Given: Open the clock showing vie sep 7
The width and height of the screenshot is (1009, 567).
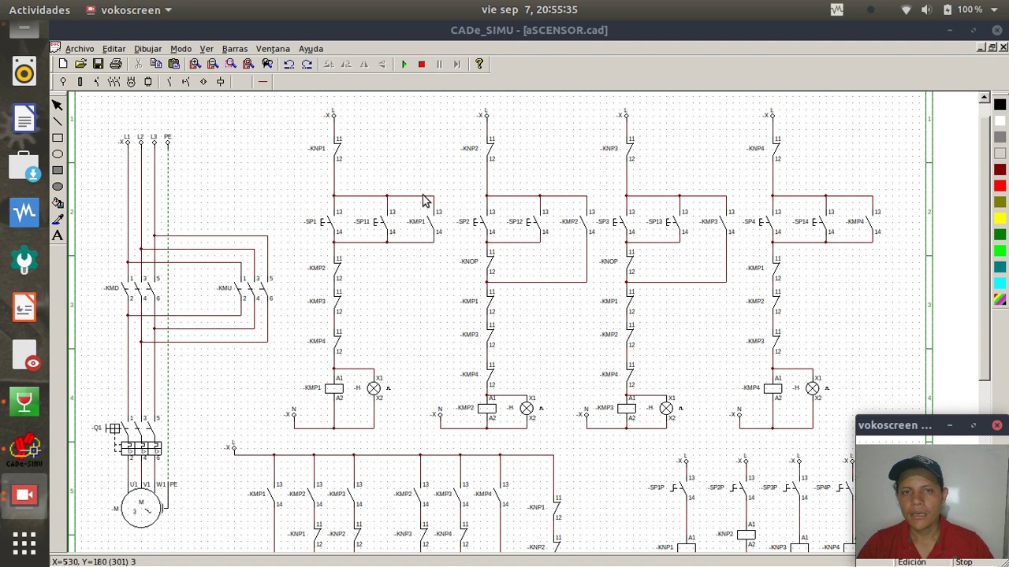Looking at the screenshot, I should click(x=530, y=9).
